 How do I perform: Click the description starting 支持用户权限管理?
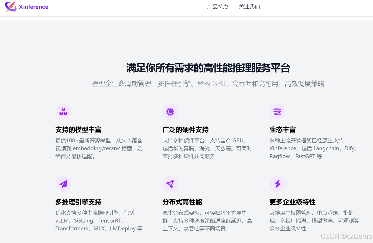(x=314, y=221)
